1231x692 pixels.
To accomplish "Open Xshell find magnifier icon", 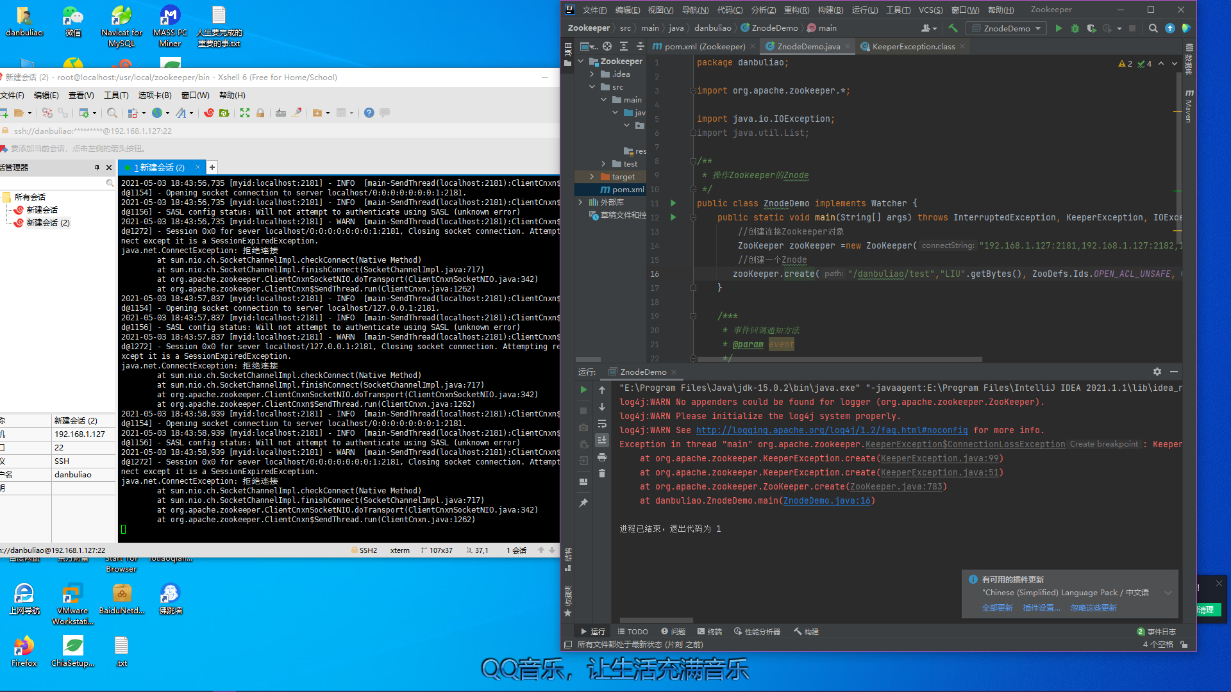I will pos(112,113).
